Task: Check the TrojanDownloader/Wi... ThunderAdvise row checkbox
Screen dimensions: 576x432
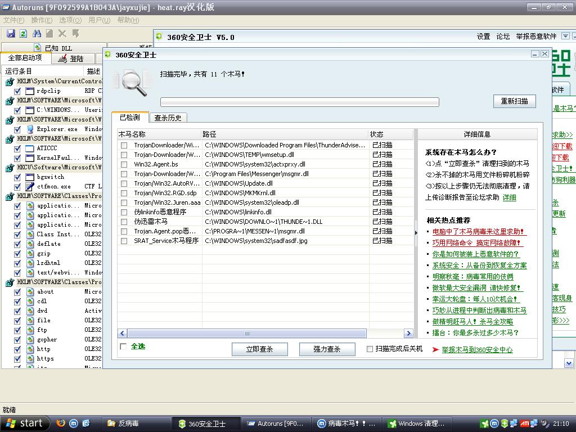Action: 124,145
